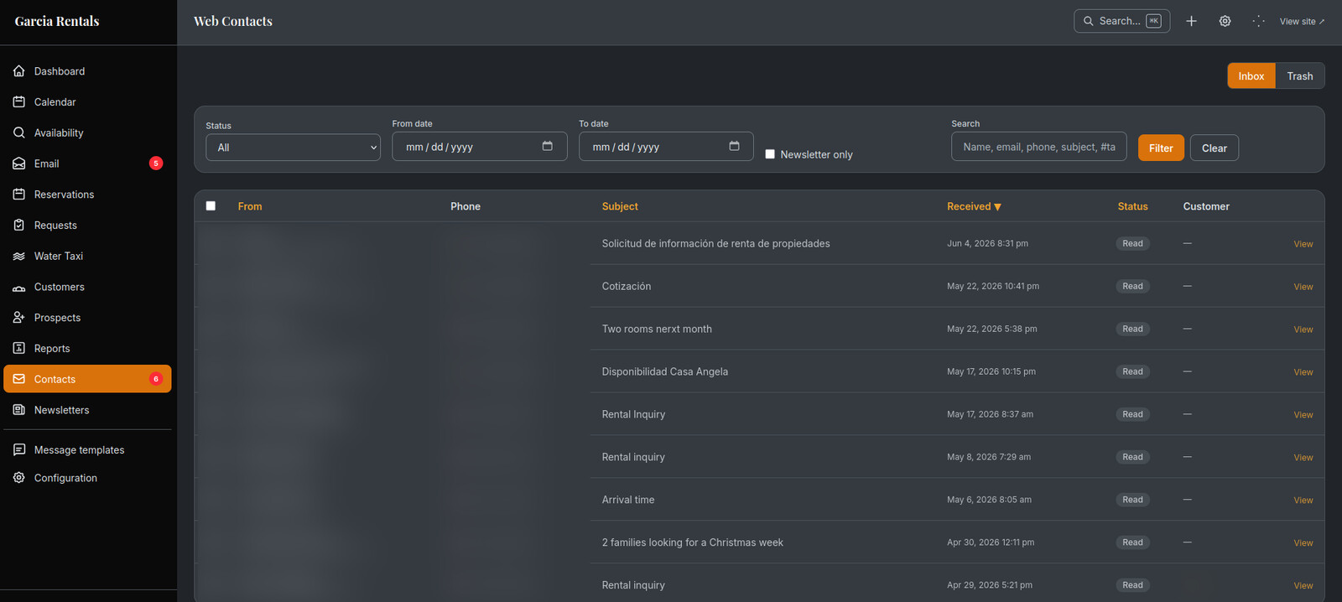The height and width of the screenshot is (602, 1342).
Task: Click the From date input field
Action: coord(480,147)
